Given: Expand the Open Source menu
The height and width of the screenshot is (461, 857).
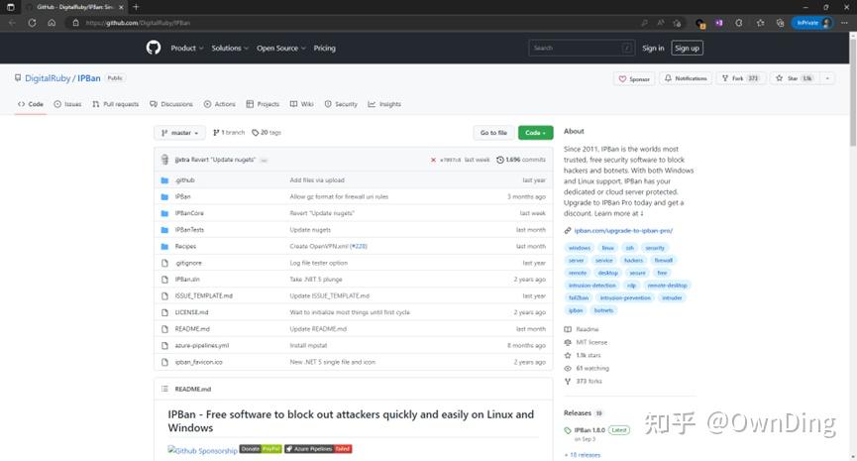Looking at the screenshot, I should click(281, 49).
